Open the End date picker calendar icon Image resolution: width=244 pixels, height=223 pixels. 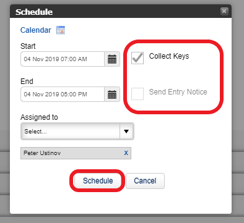click(x=112, y=95)
